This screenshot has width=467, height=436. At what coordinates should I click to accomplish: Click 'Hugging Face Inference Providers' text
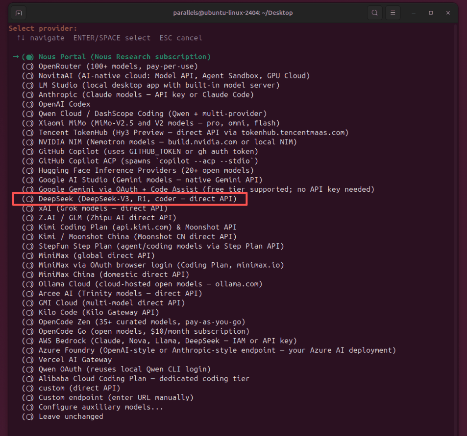click(x=107, y=170)
